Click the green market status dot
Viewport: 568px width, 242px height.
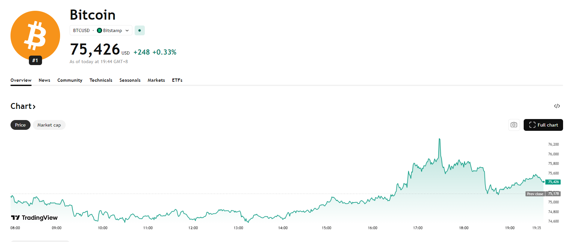[140, 30]
